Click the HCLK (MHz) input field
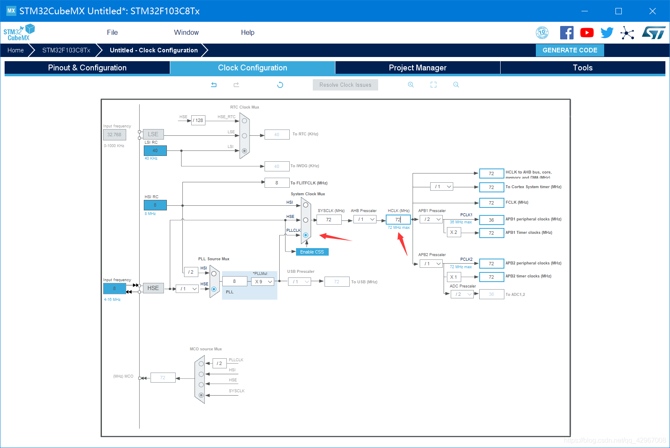Viewport: 670px width, 448px height. (398, 220)
